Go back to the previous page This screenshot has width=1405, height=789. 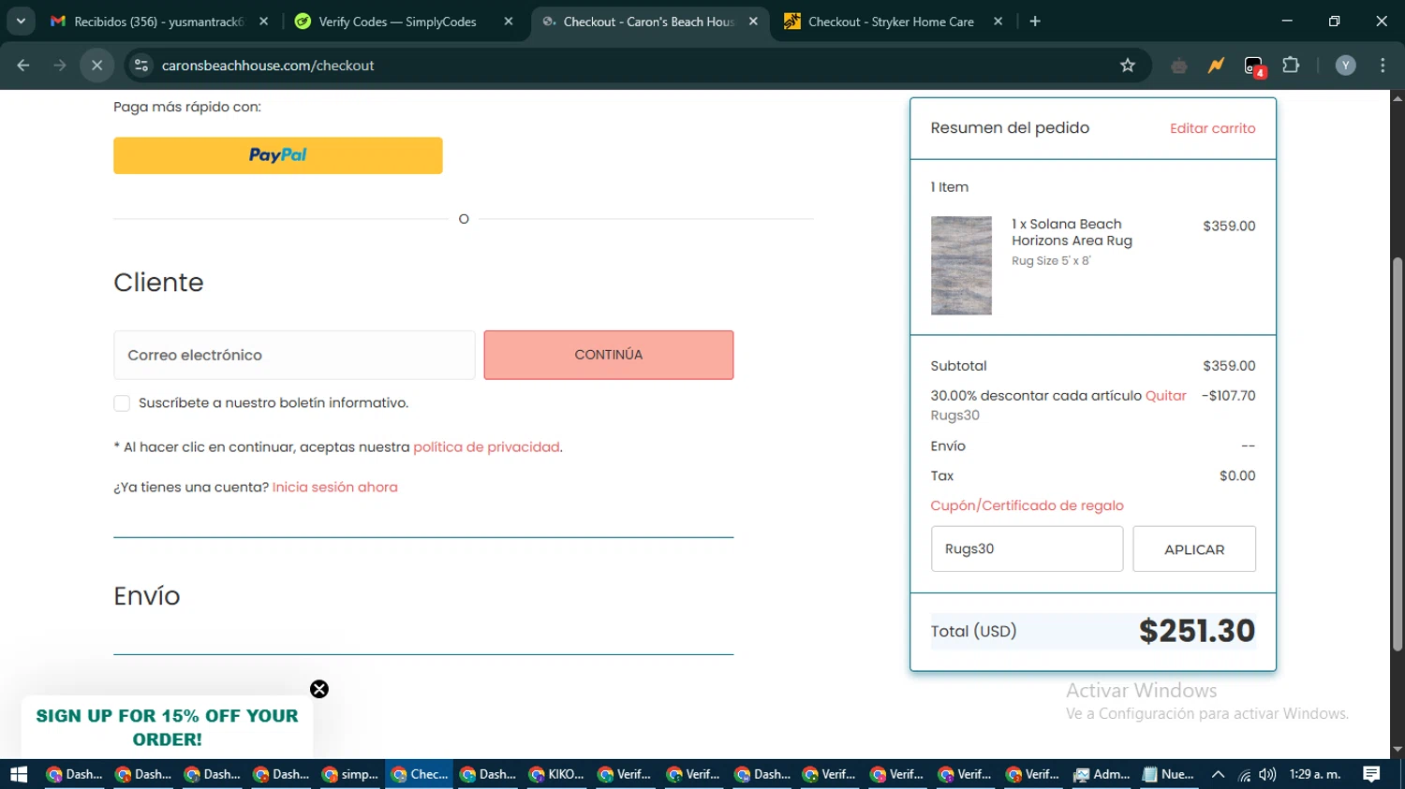point(23,66)
